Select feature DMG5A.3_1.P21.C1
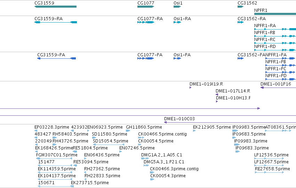The image size is (296, 188). [146, 165]
